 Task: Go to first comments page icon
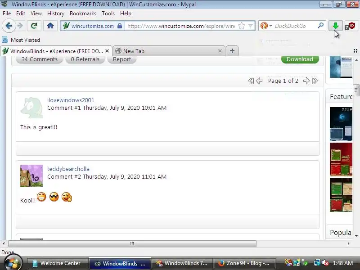point(251,81)
